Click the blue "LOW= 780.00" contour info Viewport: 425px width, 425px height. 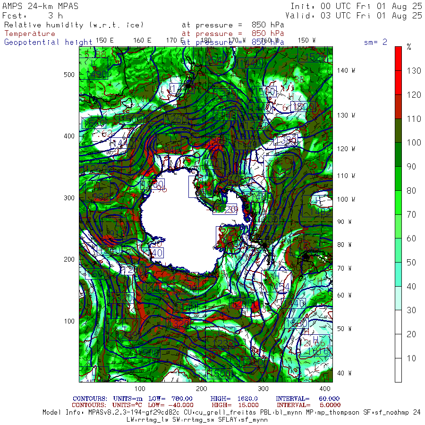tap(170, 399)
